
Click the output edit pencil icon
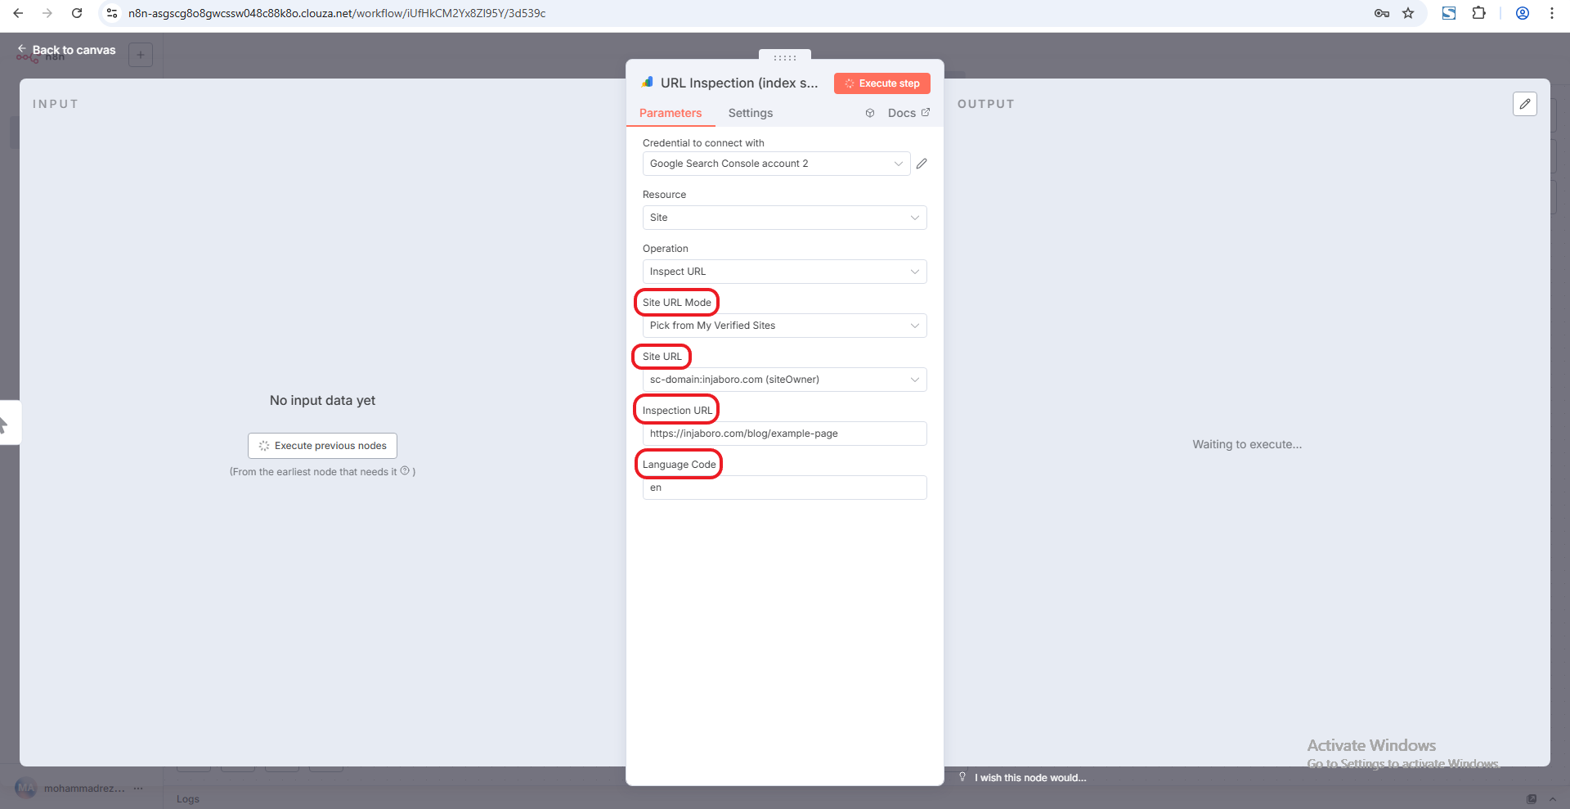coord(1524,104)
